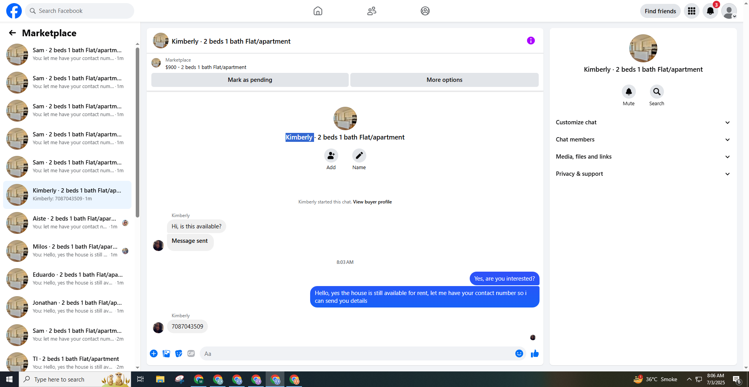Attach a photo with the image icon
Screen dimensions: 749x387
pos(166,353)
